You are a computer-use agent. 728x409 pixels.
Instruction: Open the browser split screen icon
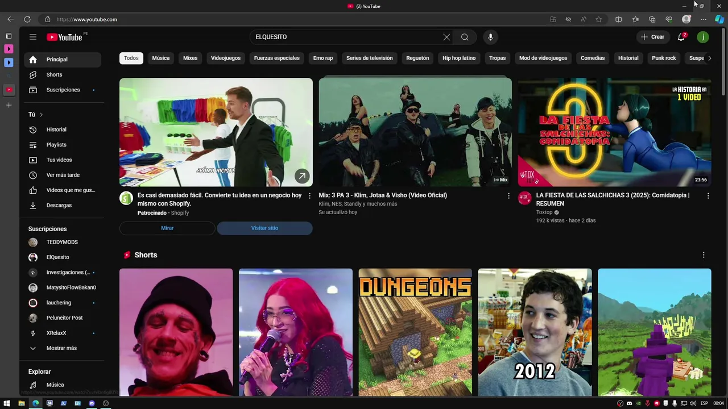click(618, 19)
